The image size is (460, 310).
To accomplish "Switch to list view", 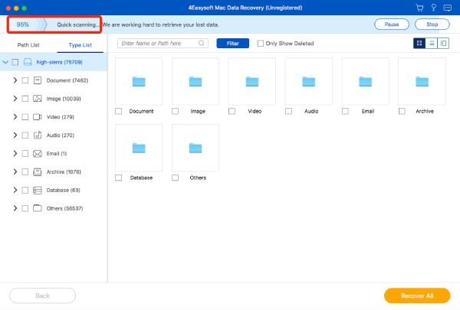I will pyautogui.click(x=431, y=44).
